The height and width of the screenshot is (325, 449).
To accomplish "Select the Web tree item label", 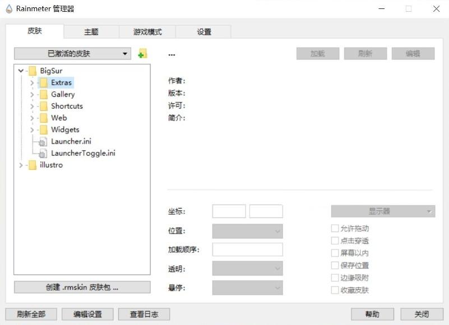I will 59,118.
